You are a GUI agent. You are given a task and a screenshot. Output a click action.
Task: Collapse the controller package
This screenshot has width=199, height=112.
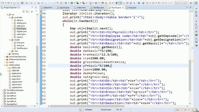click(x=10, y=17)
